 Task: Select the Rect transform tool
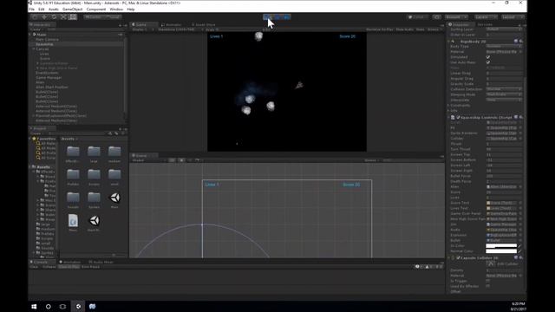[73, 16]
